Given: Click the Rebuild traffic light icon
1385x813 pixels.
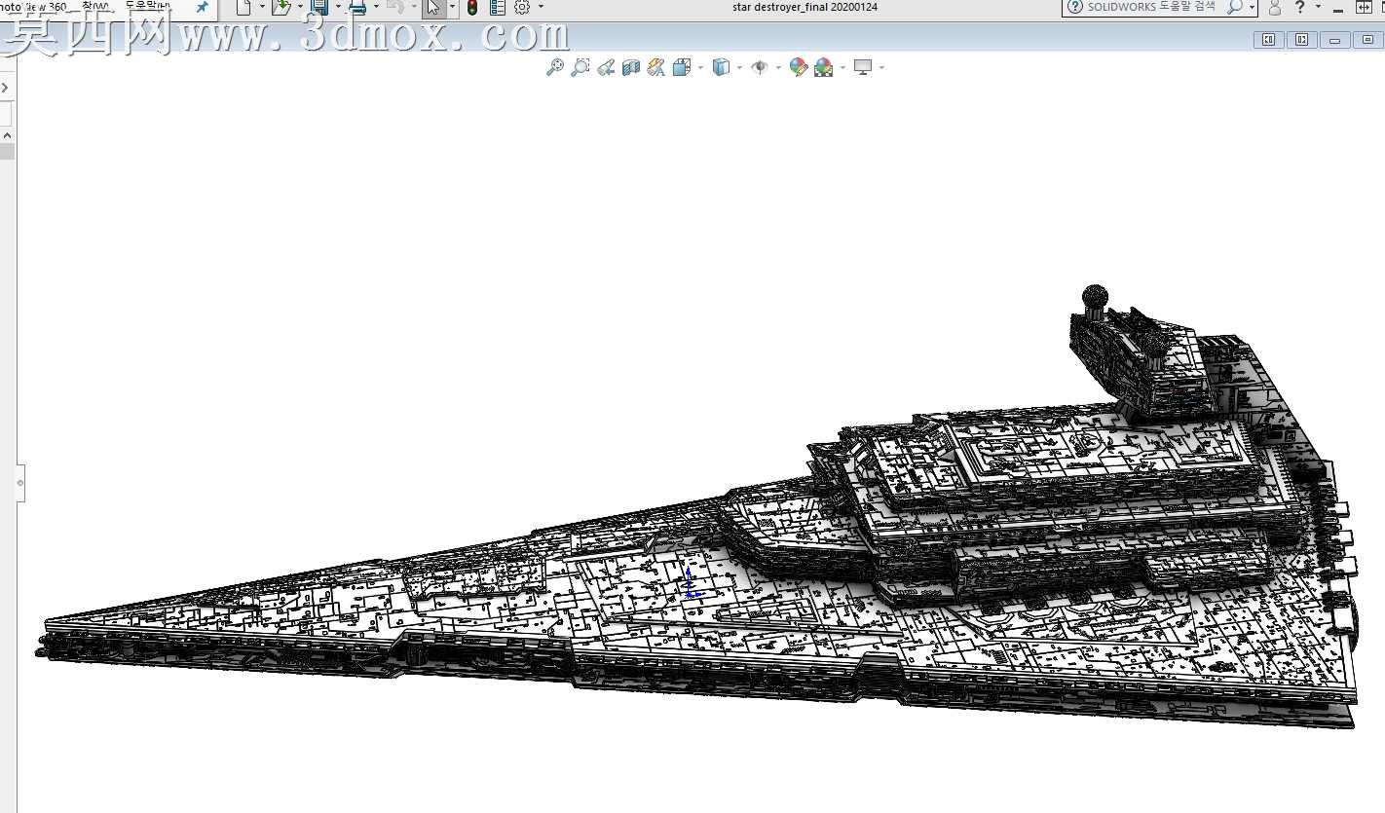Looking at the screenshot, I should [472, 8].
